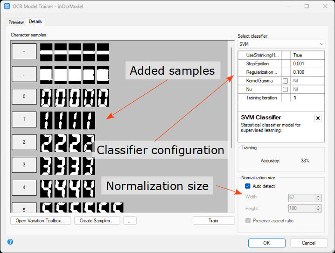Switch to the Details tab
The height and width of the screenshot is (253, 335).
point(35,21)
